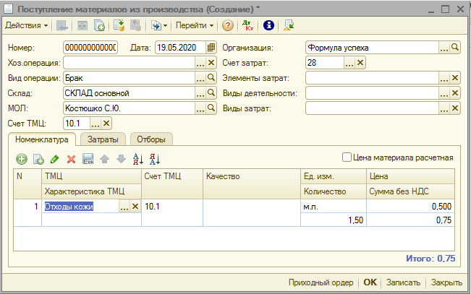Click the Номер input field
This screenshot has width=471, height=294.
point(90,48)
